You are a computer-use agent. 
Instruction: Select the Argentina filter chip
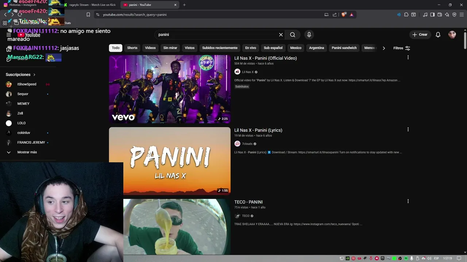coord(316,48)
